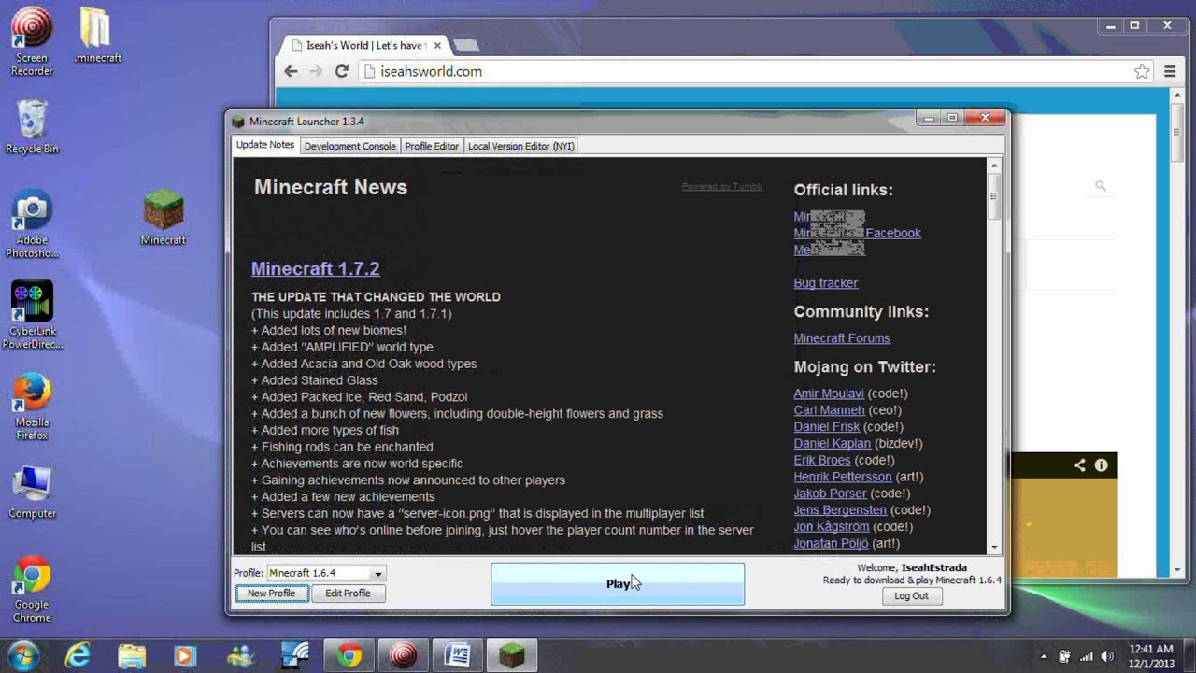Launch Internet Explorer from the taskbar
This screenshot has width=1196, height=673.
coord(78,656)
